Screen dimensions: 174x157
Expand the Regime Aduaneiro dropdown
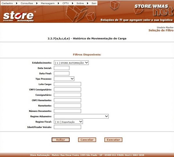(81, 116)
